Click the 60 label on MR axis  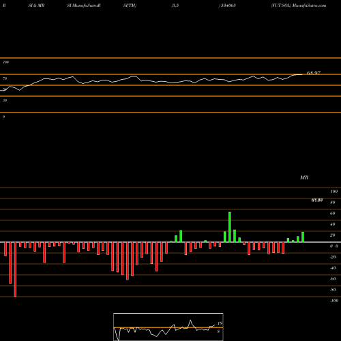point(332,213)
